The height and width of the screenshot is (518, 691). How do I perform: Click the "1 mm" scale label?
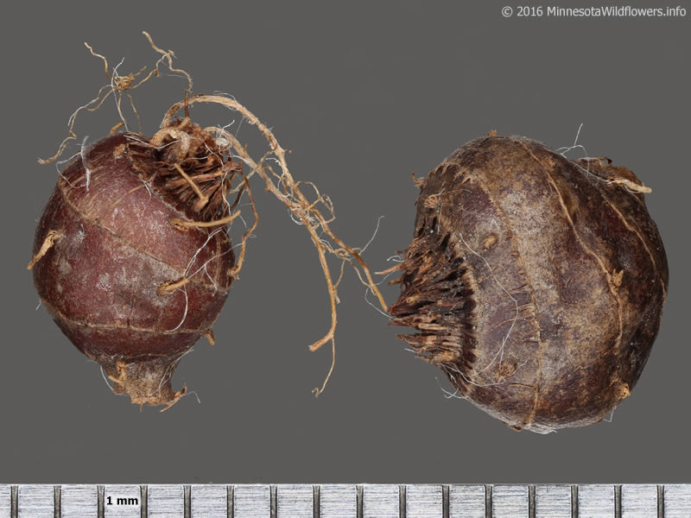122,501
